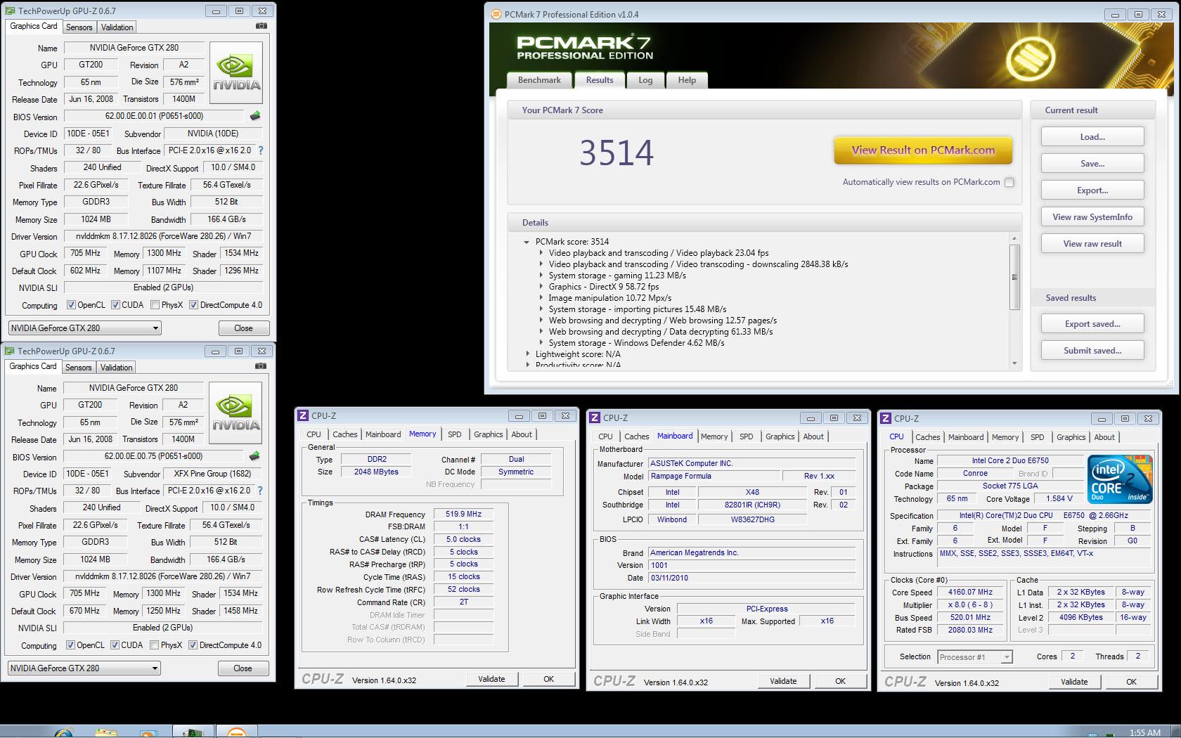
Task: Click the View raw result button
Action: 1092,244
